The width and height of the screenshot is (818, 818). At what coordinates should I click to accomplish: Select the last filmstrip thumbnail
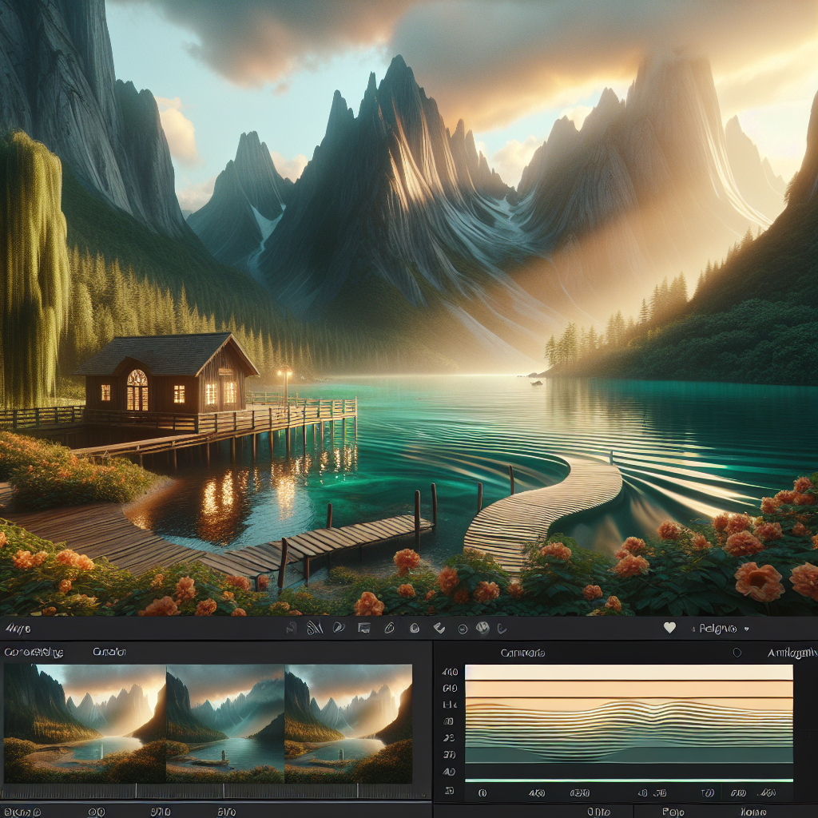tap(348, 723)
